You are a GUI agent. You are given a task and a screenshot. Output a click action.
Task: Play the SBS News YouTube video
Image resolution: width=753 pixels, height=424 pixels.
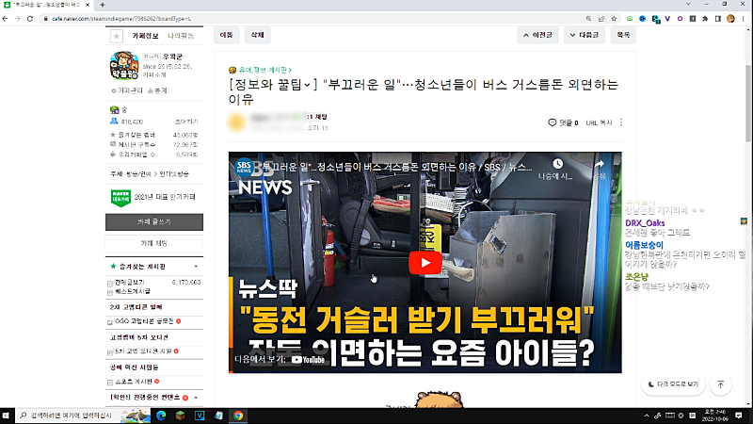425,263
